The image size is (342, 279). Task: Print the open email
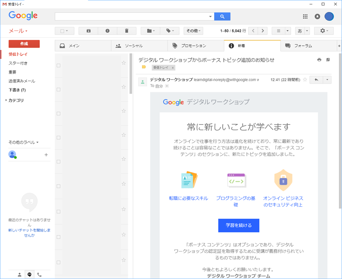(320, 60)
